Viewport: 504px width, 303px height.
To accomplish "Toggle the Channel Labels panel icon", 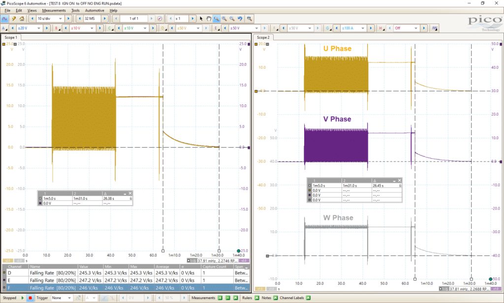I will coord(308,298).
